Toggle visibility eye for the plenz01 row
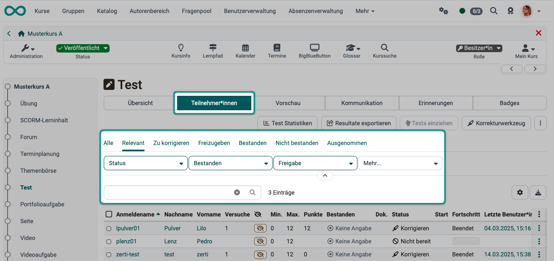Image resolution: width=554 pixels, height=261 pixels. [260, 241]
